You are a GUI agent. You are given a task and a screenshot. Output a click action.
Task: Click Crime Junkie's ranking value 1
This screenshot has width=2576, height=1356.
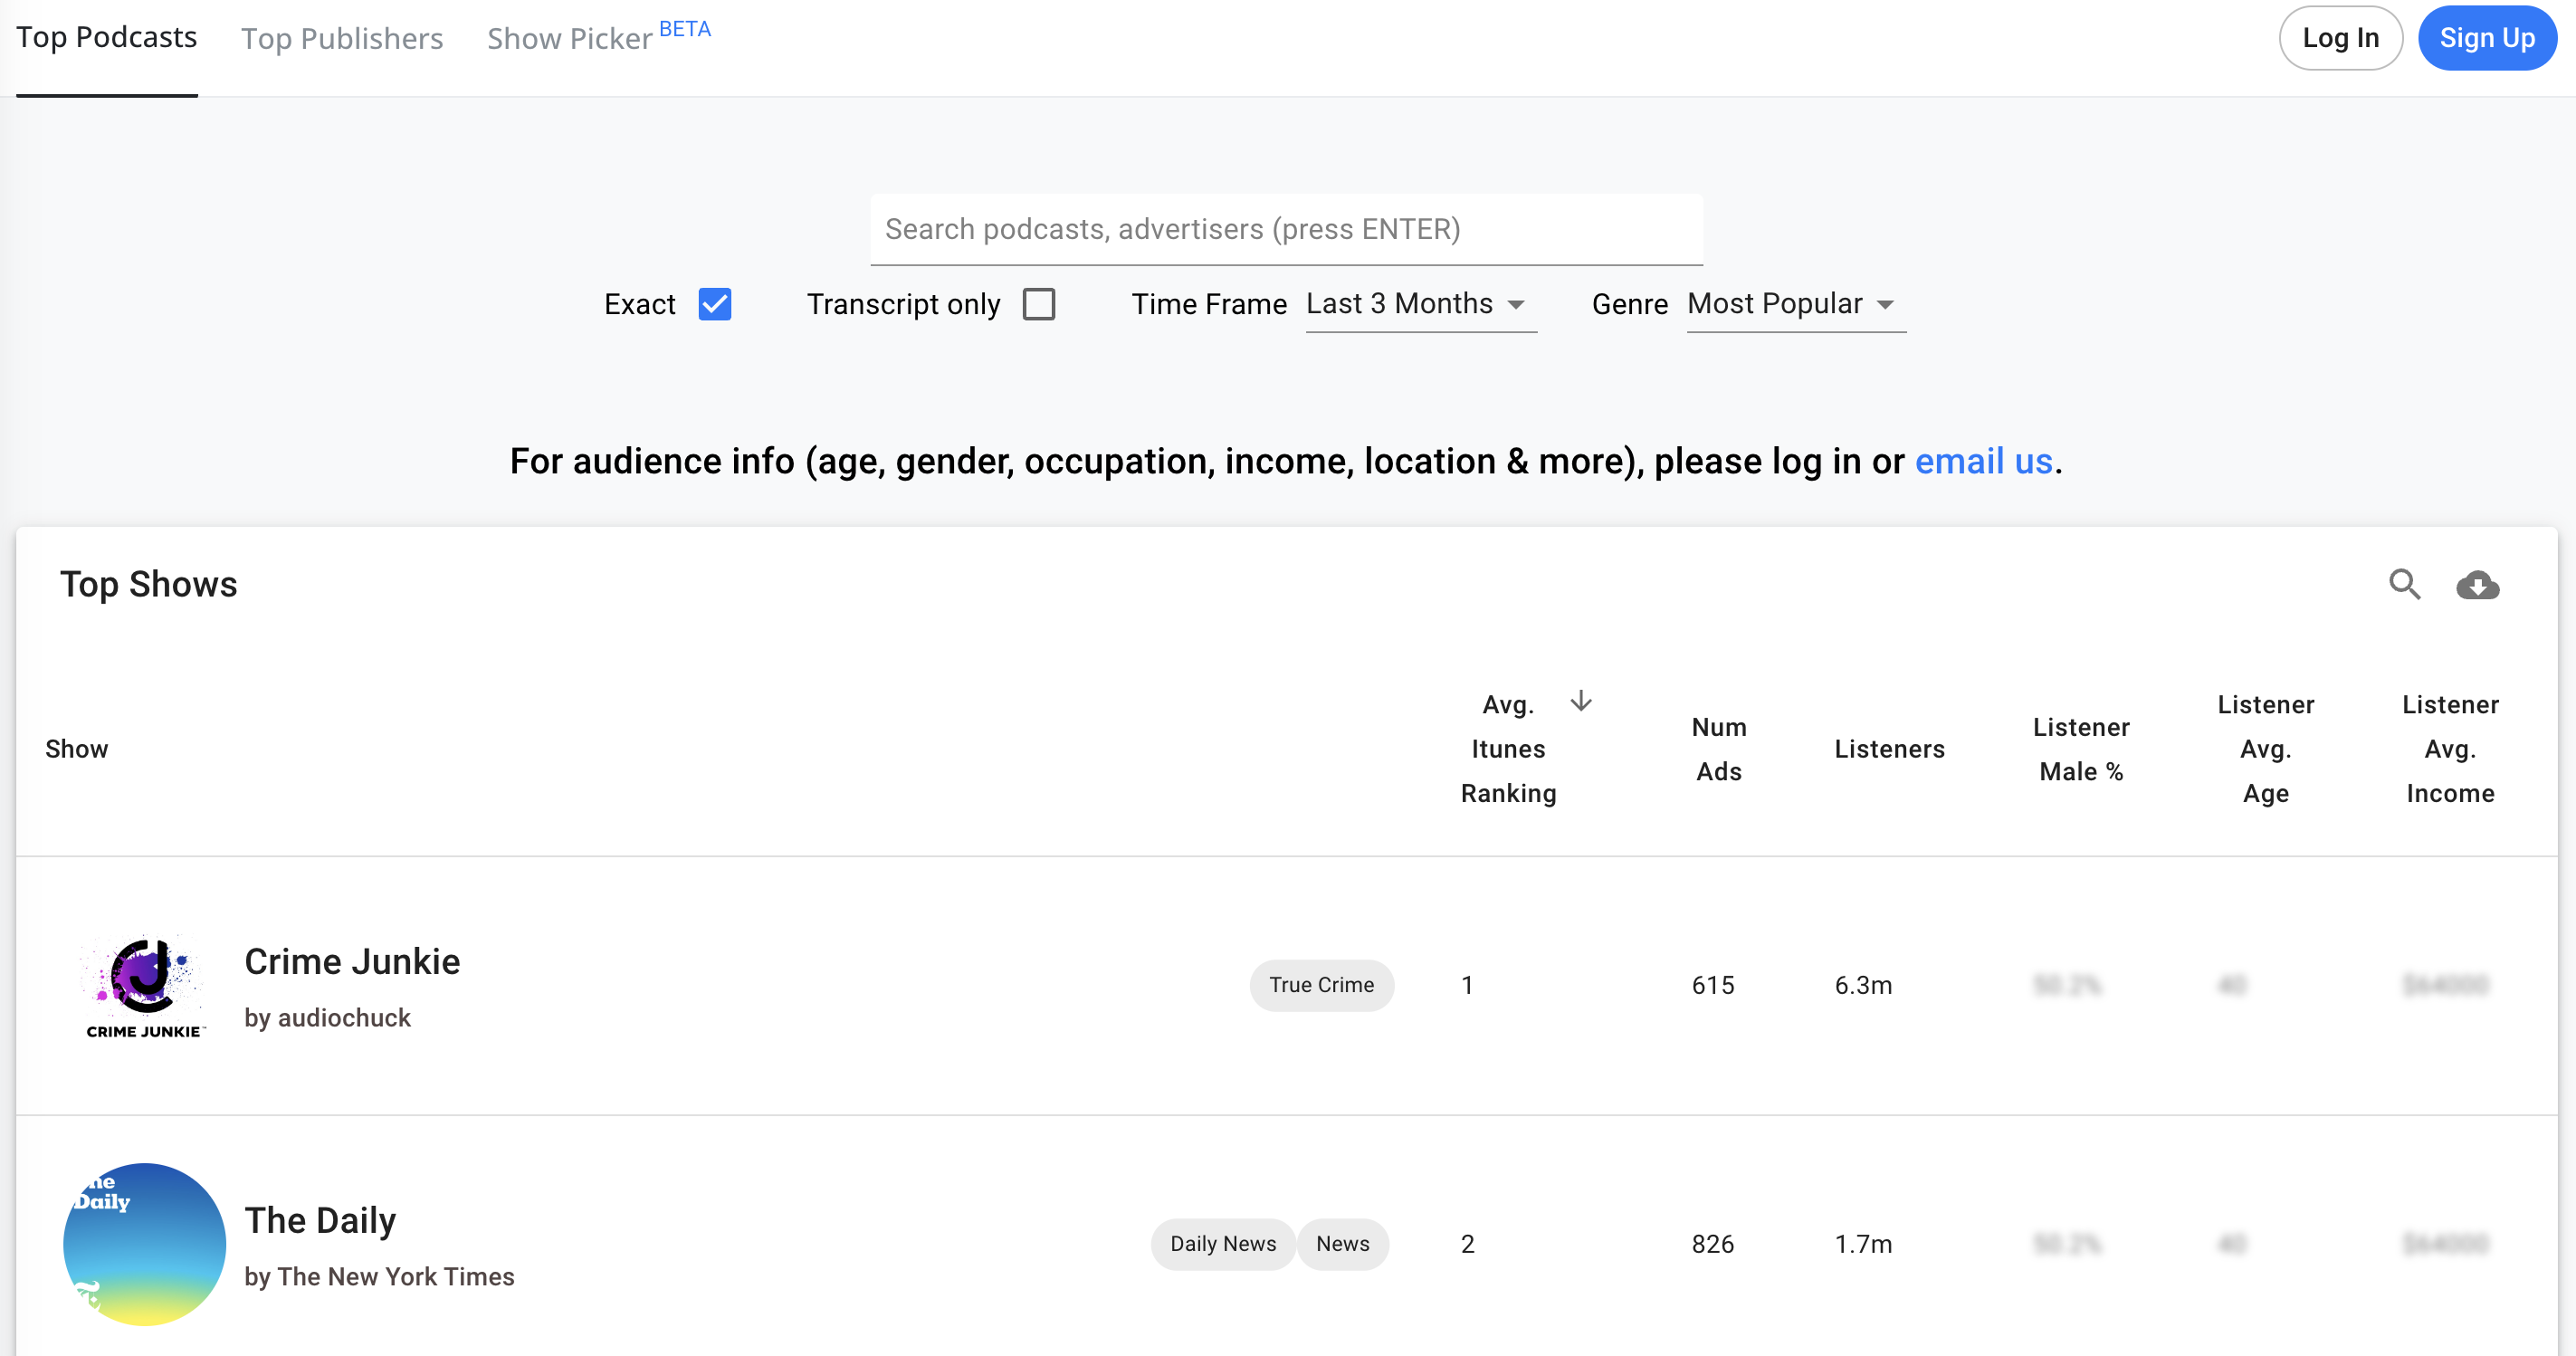(x=1467, y=985)
